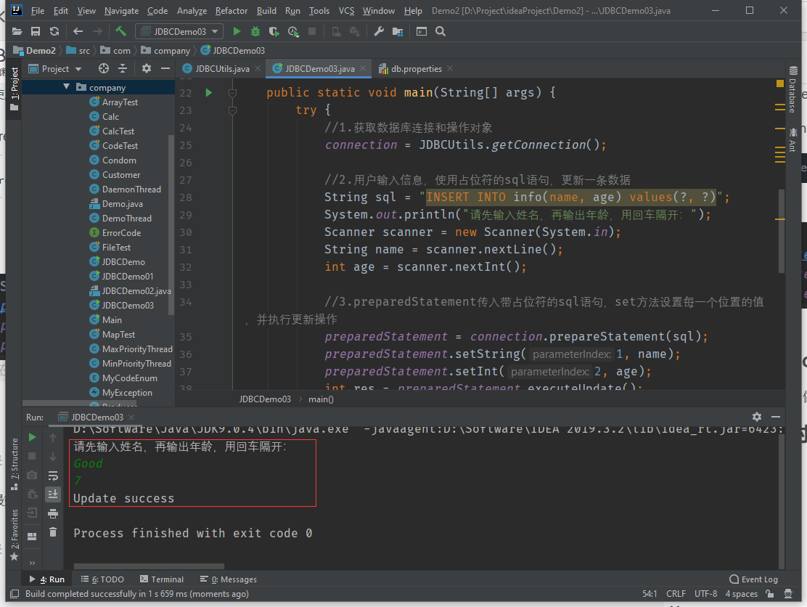Synchronize project using the refresh icon
Image resolution: width=807 pixels, height=607 pixels.
pos(54,31)
